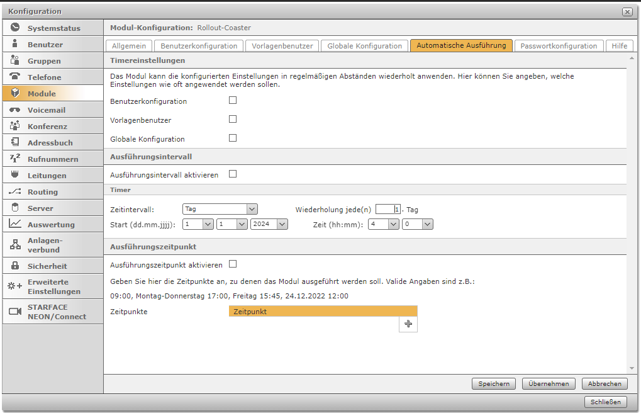Open Telefone via its phone icon

tap(15, 77)
